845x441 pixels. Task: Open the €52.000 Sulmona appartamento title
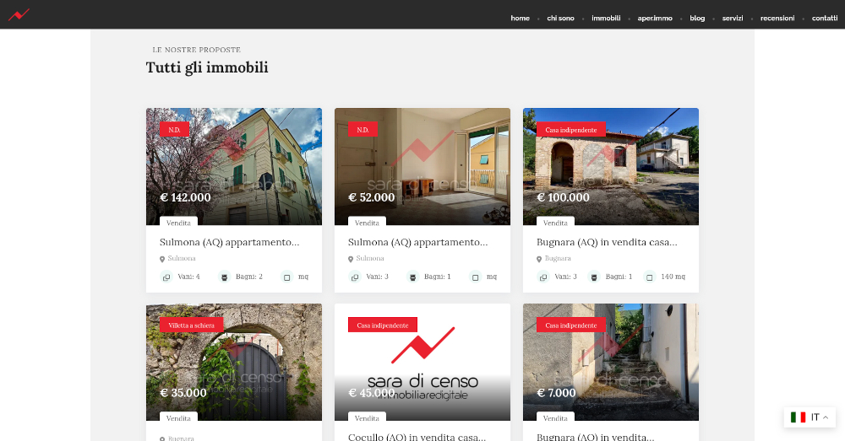coord(417,242)
